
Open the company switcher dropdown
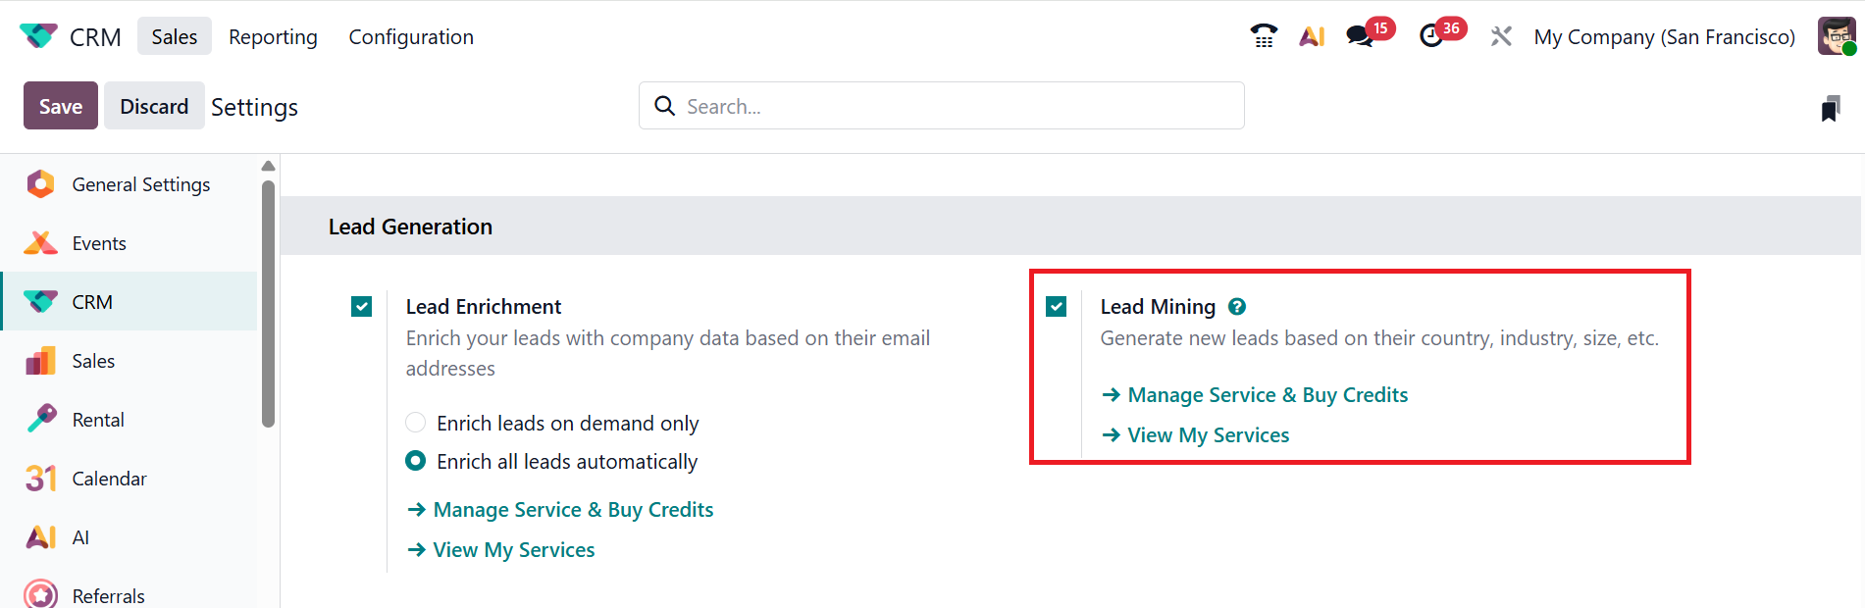tap(1664, 36)
